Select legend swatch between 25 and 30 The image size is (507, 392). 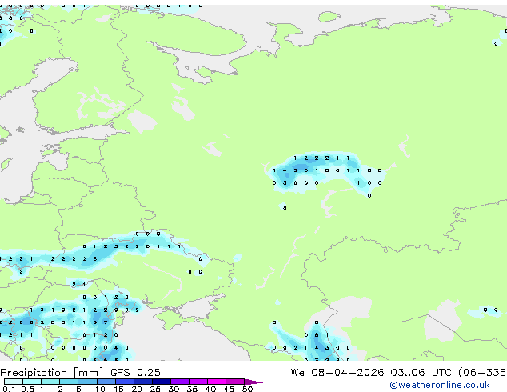click(x=161, y=382)
